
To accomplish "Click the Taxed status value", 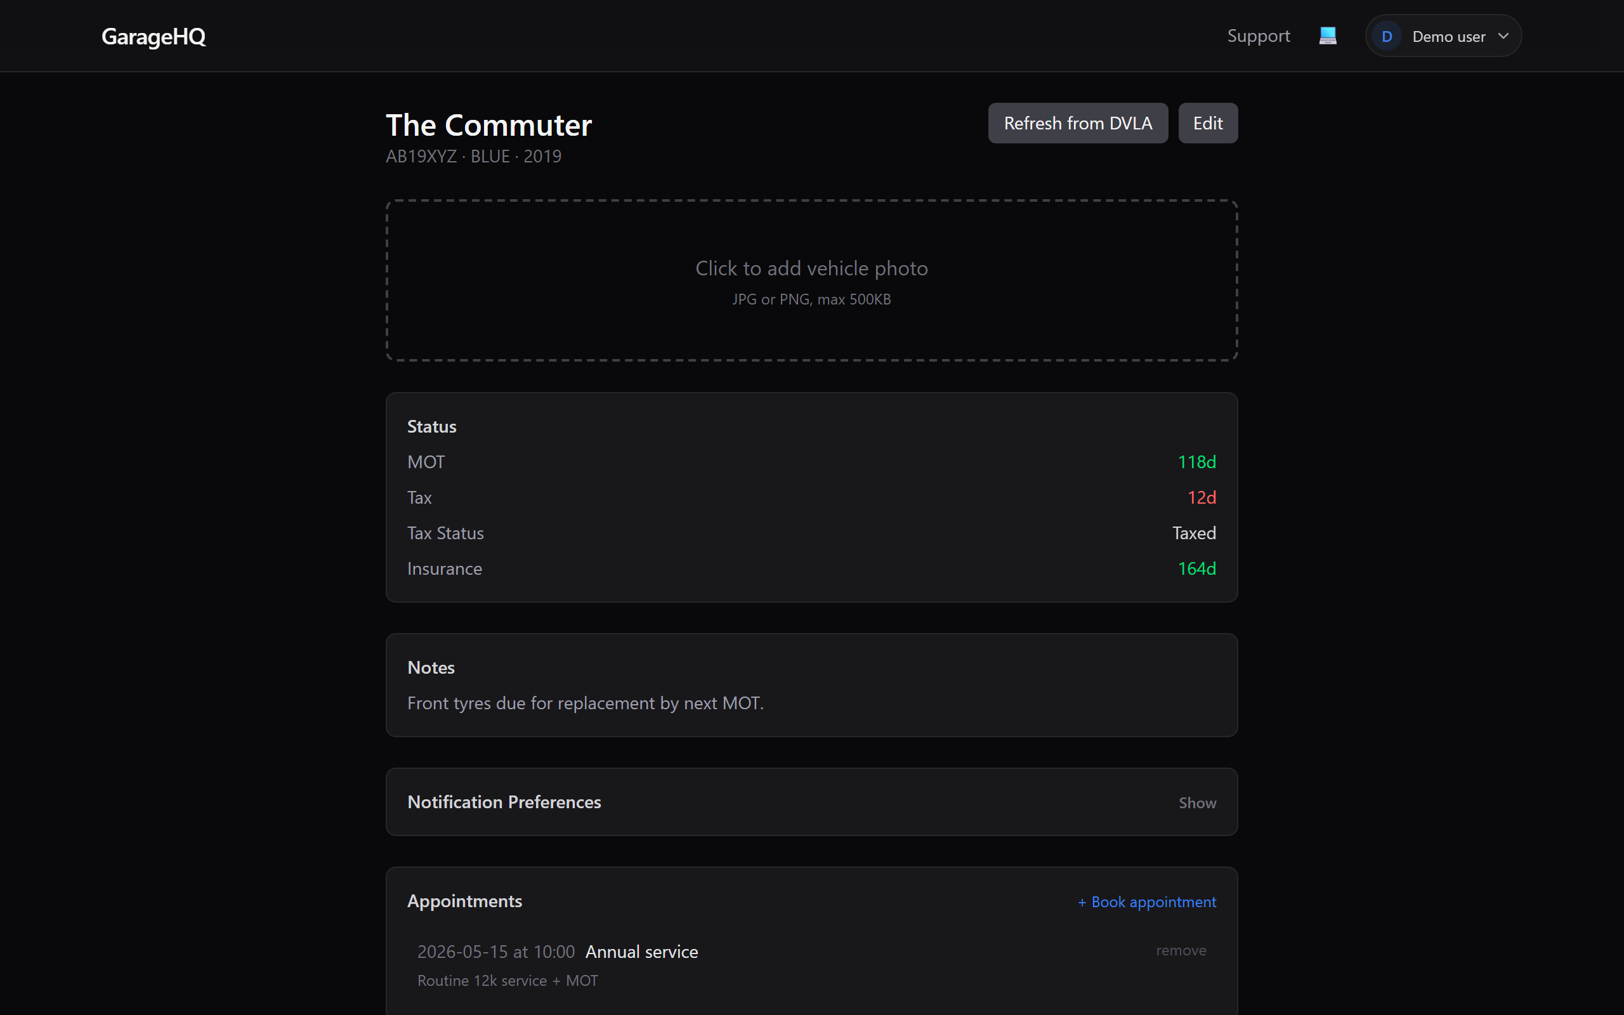I will [1193, 533].
